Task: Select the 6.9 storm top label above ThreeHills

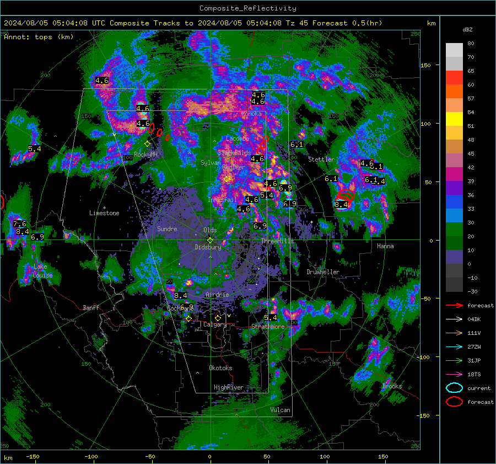Action: pyautogui.click(x=260, y=226)
